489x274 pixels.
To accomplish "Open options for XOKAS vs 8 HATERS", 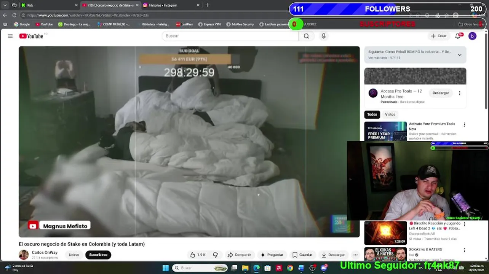I will click(464, 250).
